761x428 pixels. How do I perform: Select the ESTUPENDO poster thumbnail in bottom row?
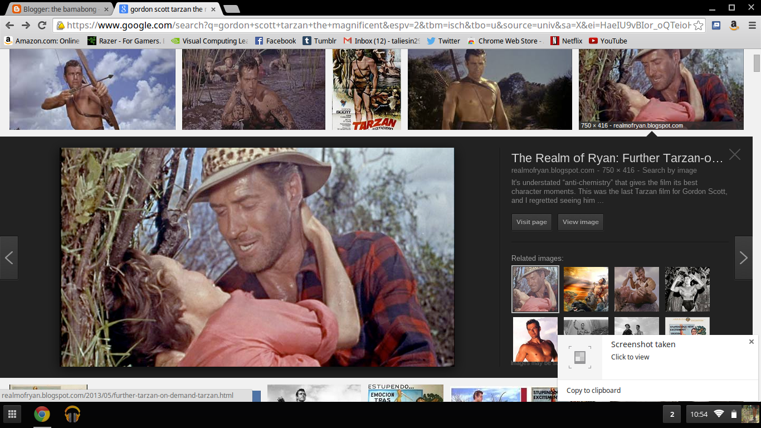click(406, 393)
